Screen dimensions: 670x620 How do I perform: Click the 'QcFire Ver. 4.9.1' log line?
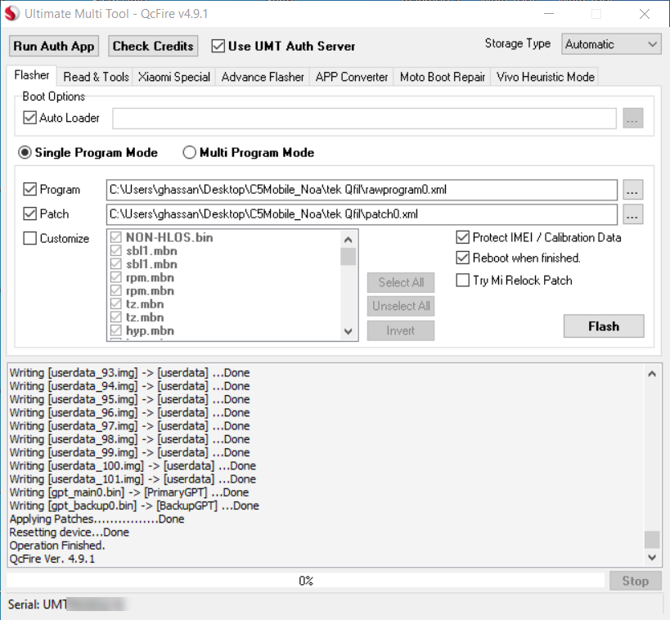coord(52,559)
